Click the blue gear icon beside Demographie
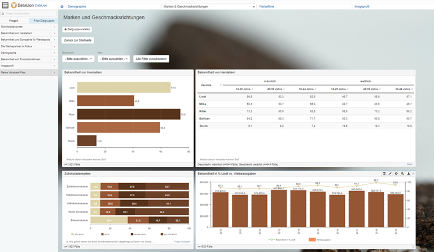This screenshot has width=434, height=252. tap(62, 7)
